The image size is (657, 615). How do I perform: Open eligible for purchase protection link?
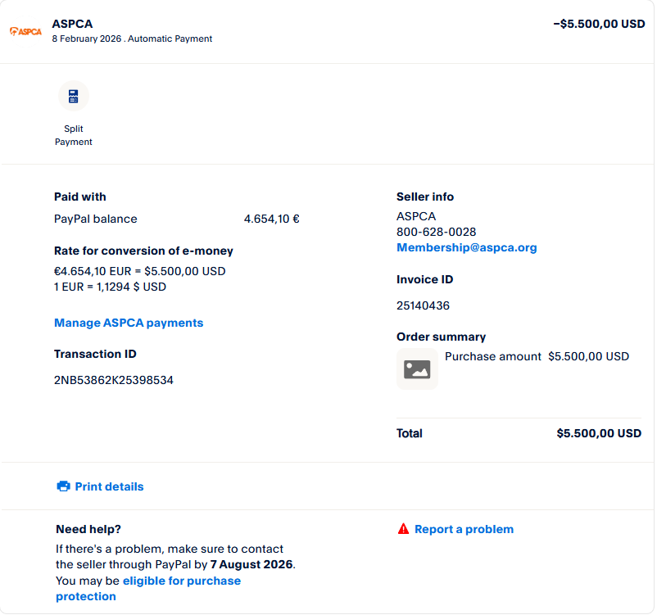point(148,588)
